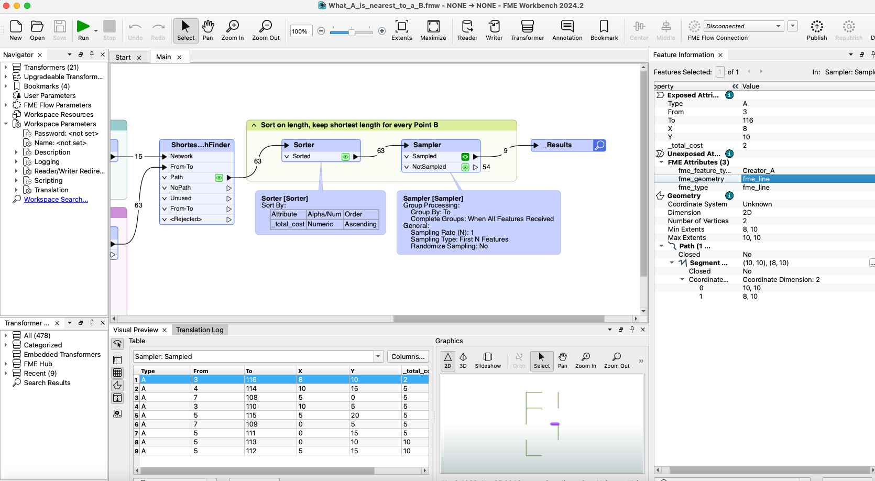Switch Graphics view to 3D

463,360
